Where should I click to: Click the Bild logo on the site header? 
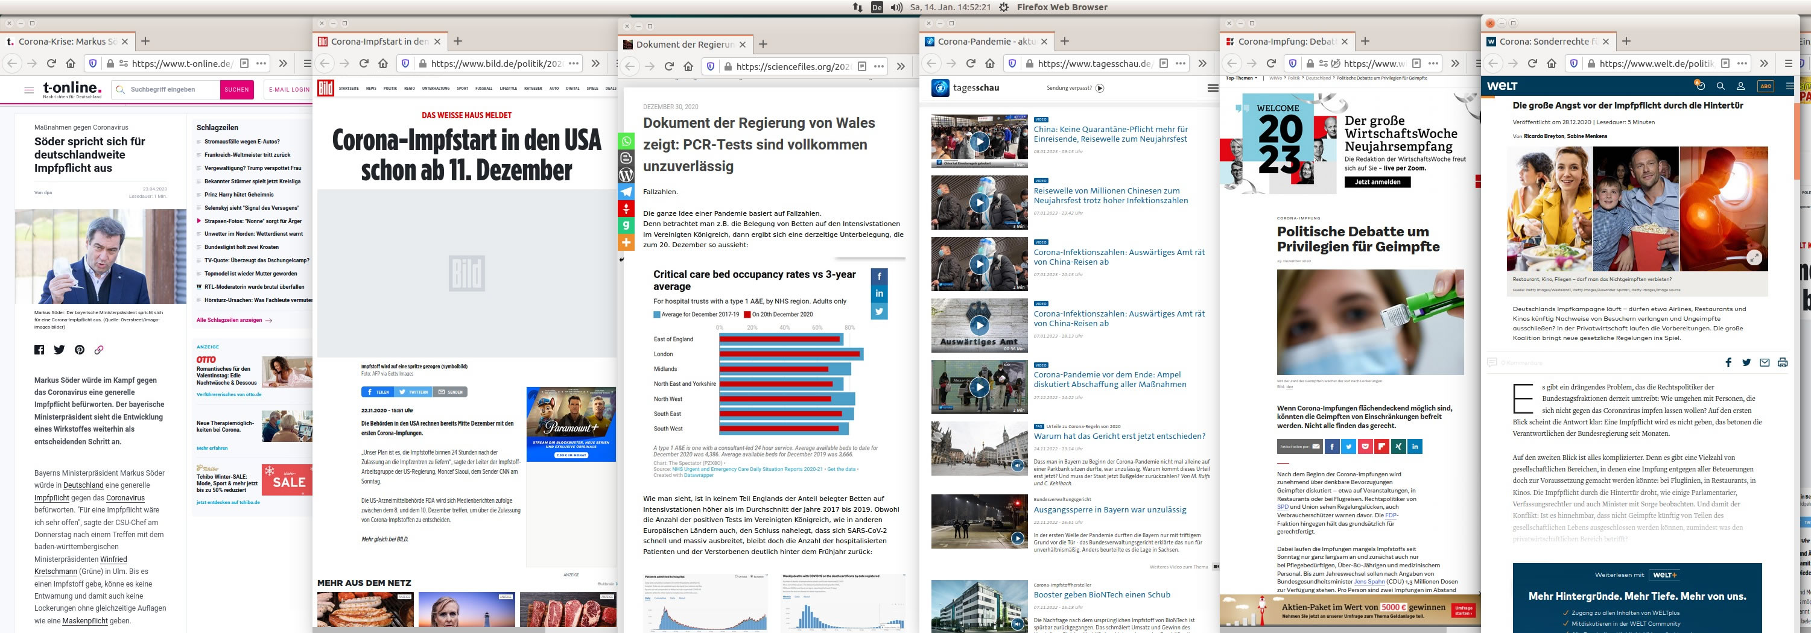tap(326, 89)
